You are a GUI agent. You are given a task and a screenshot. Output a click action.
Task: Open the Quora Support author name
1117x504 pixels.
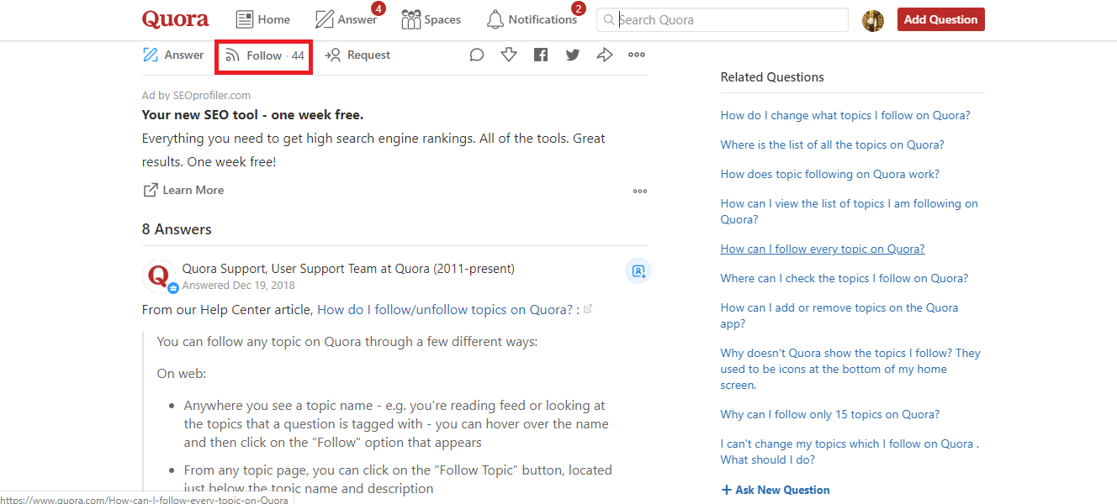(224, 269)
